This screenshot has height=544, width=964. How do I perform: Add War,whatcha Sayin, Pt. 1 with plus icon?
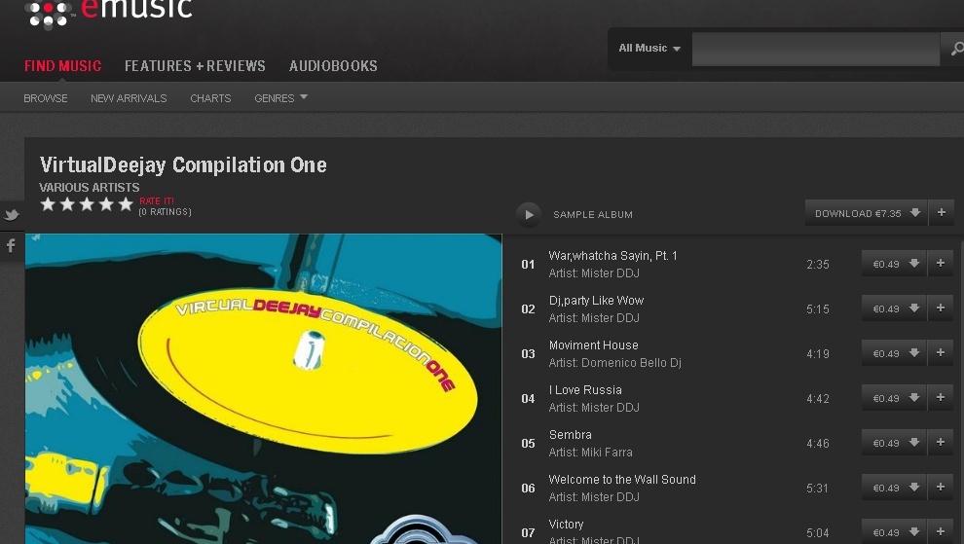click(940, 263)
